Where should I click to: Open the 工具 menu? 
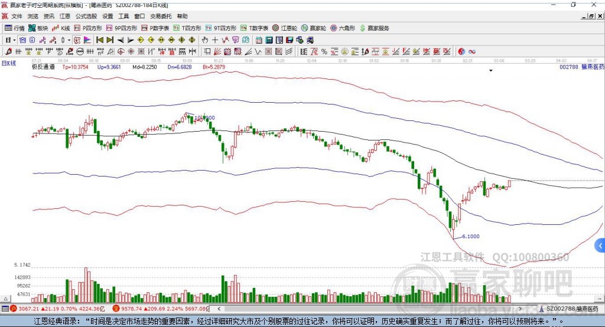pyautogui.click(x=123, y=16)
